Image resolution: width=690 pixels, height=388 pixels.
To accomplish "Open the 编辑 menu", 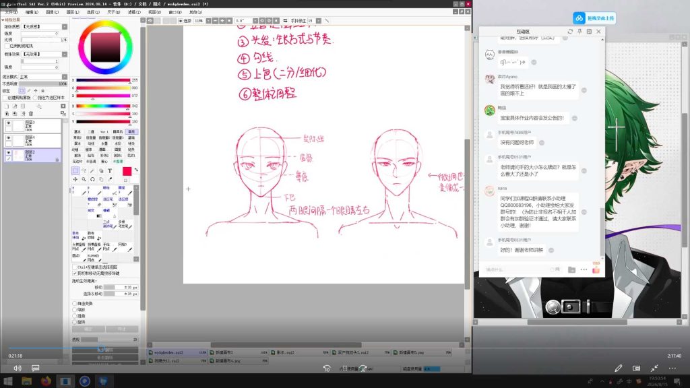I will click(x=31, y=12).
